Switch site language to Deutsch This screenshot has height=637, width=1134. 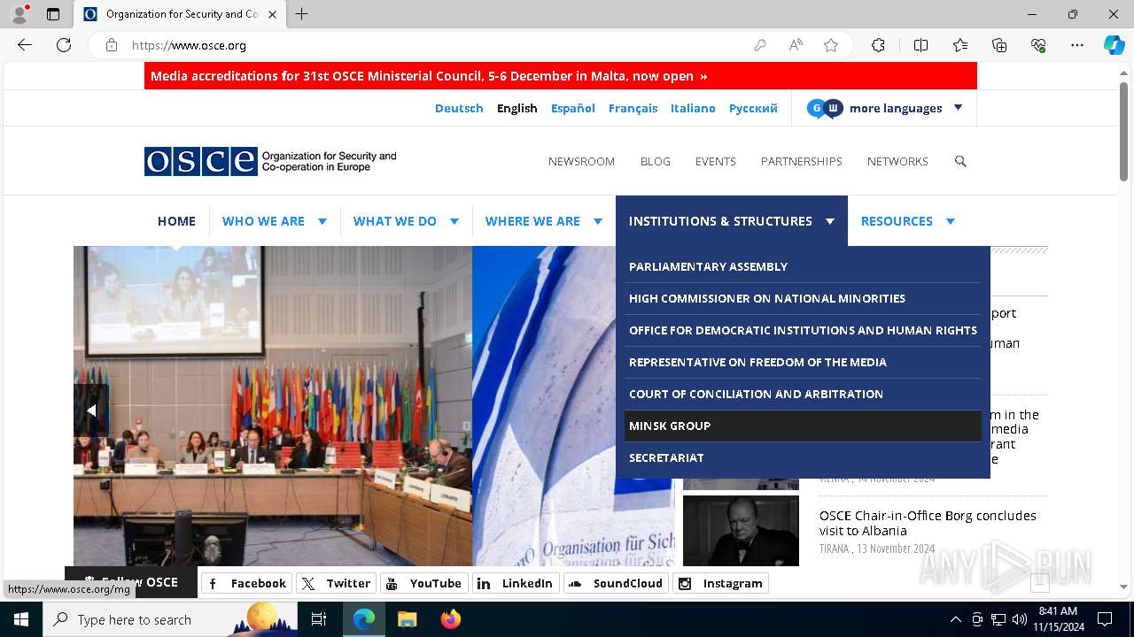tap(459, 108)
